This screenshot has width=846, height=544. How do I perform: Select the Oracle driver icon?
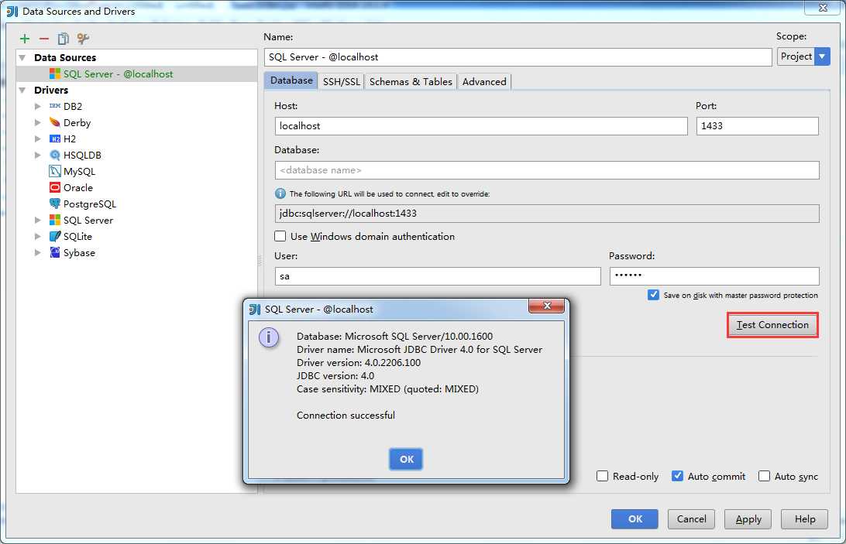click(55, 187)
